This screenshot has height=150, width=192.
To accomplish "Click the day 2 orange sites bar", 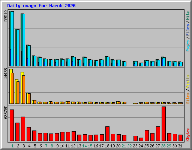I will (18, 93).
